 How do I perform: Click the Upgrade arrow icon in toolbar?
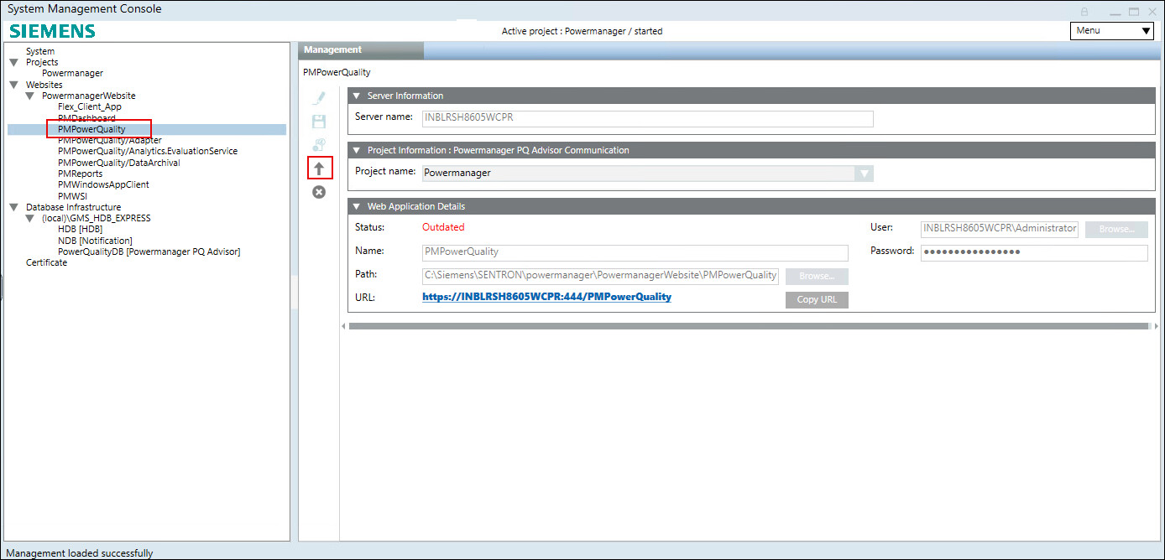[319, 169]
